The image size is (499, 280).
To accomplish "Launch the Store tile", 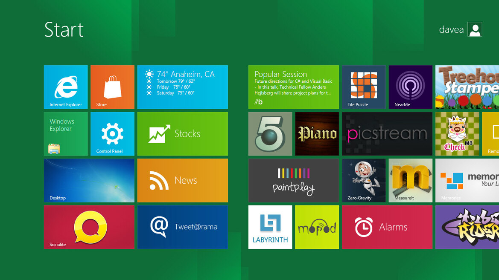I will [x=112, y=87].
